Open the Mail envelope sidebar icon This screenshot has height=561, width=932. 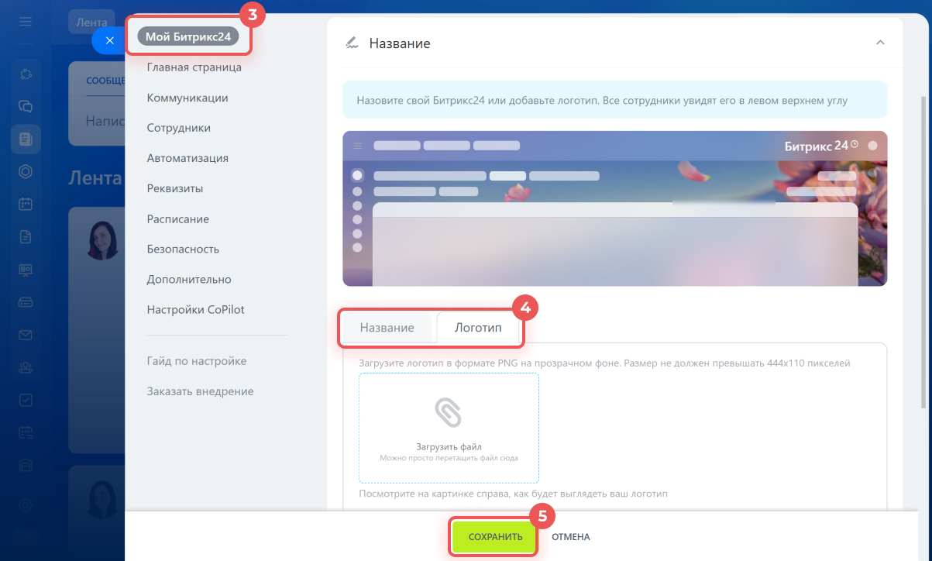click(26, 335)
